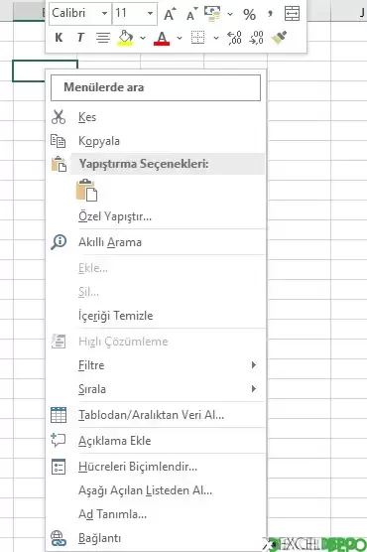
Task: Open the borders dropdown arrow
Action: tap(216, 38)
